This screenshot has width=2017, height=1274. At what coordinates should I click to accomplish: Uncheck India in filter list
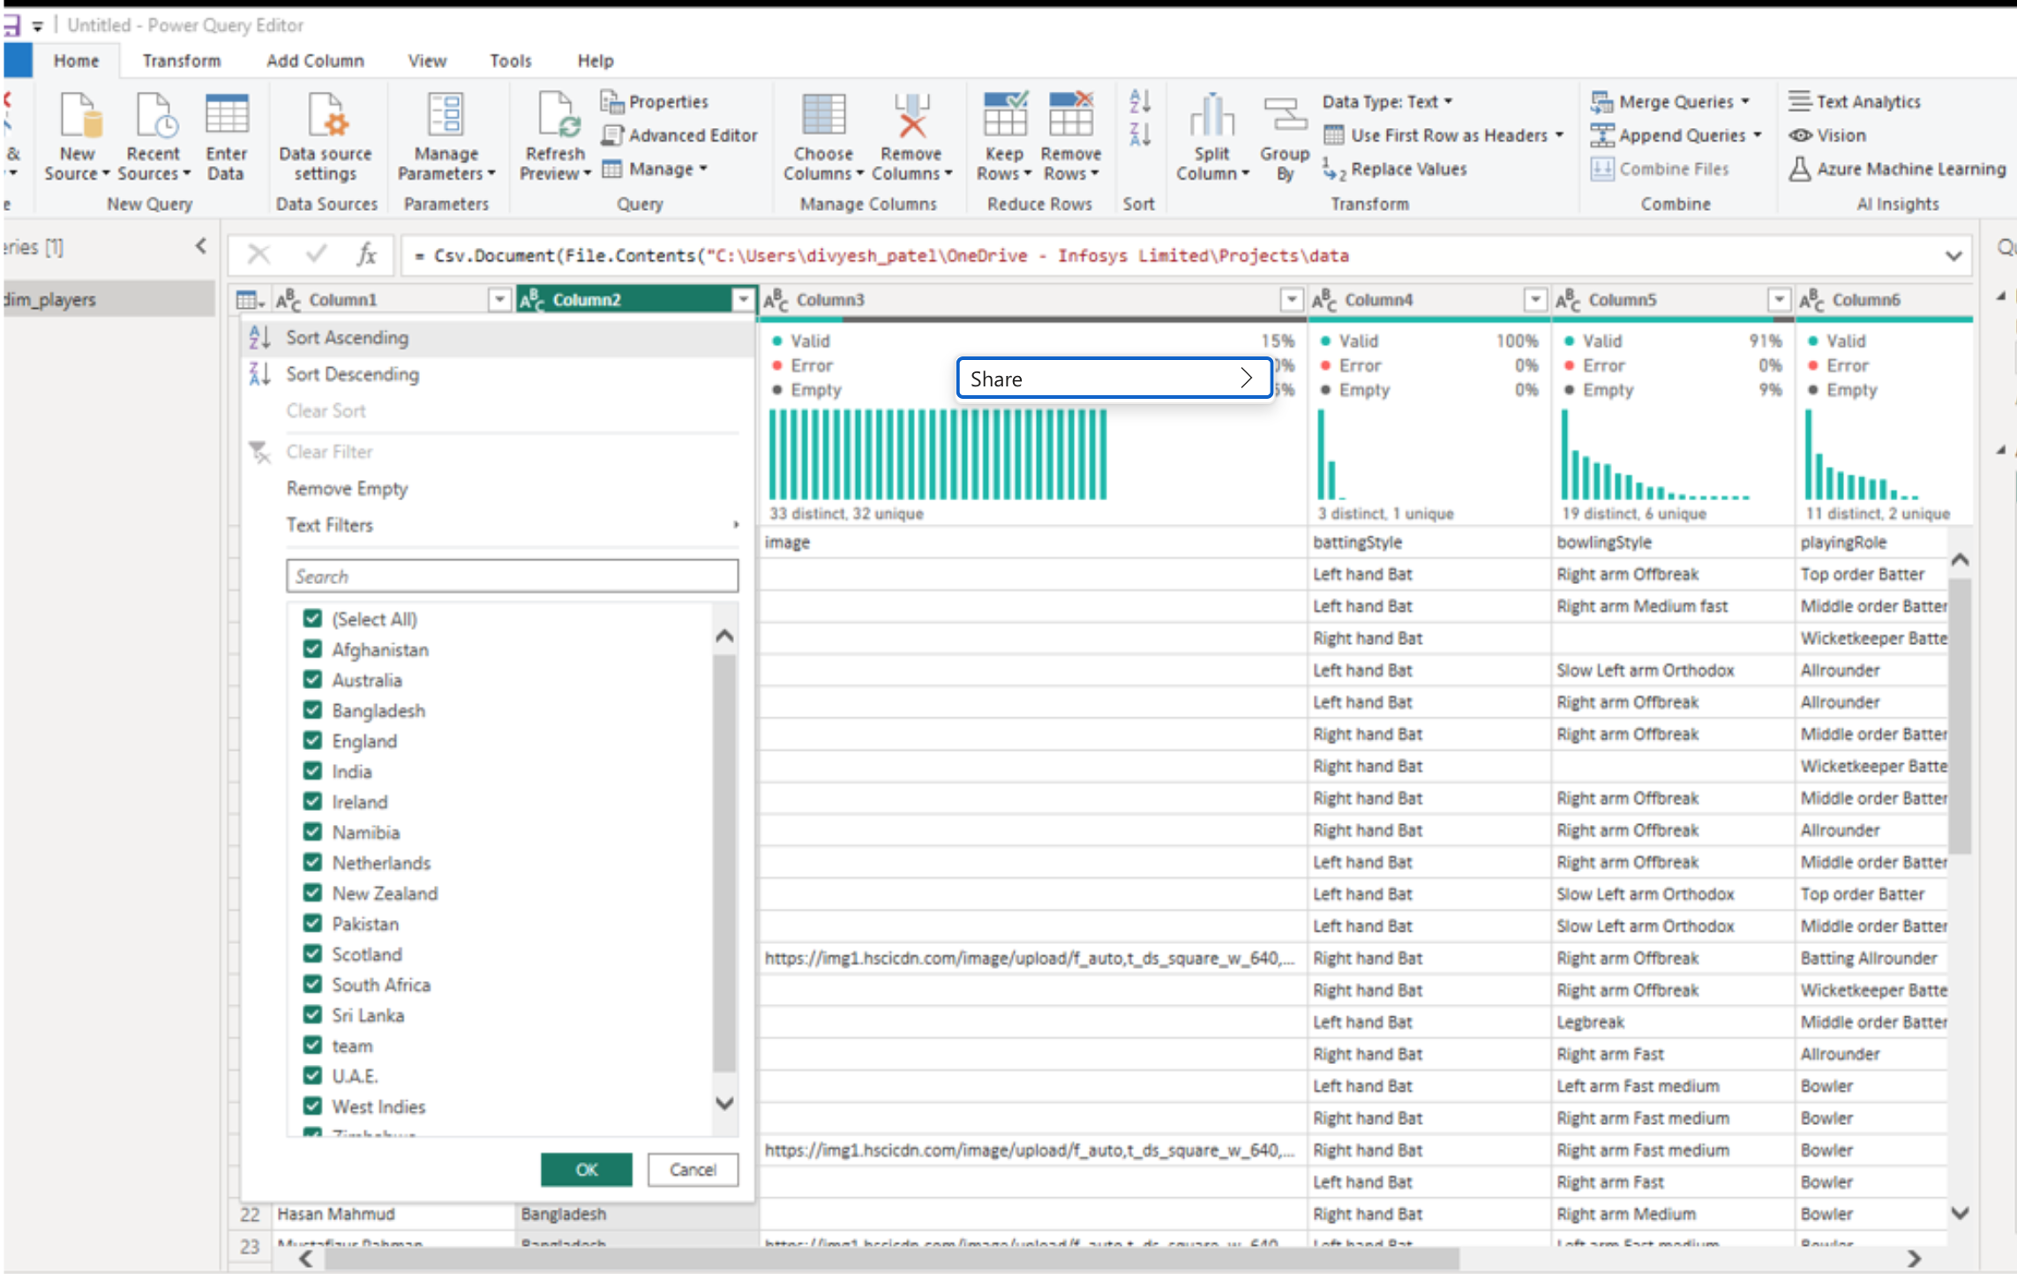(x=312, y=771)
